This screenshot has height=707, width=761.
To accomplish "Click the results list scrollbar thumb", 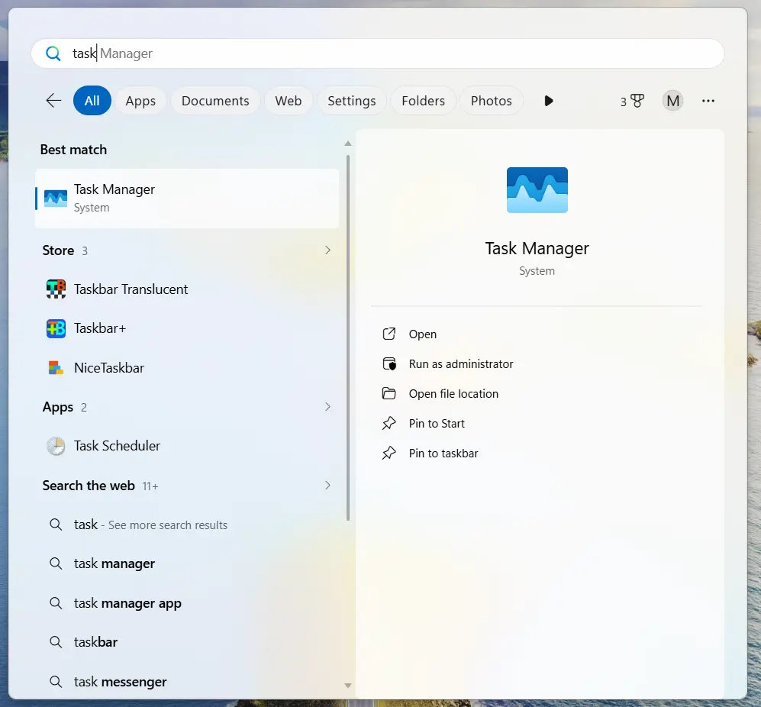I will 348,338.
